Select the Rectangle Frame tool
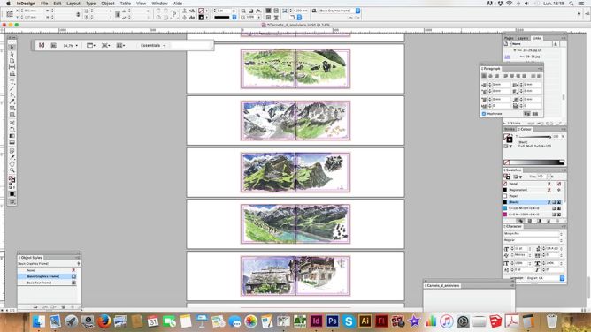The image size is (591, 332). [12, 109]
